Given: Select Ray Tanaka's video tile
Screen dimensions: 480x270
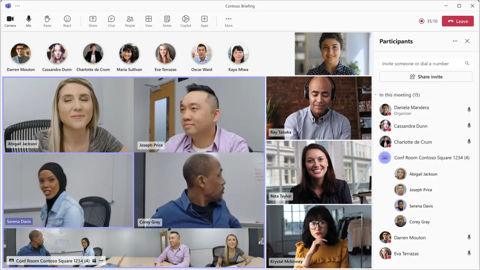Looking at the screenshot, I should click(319, 108).
